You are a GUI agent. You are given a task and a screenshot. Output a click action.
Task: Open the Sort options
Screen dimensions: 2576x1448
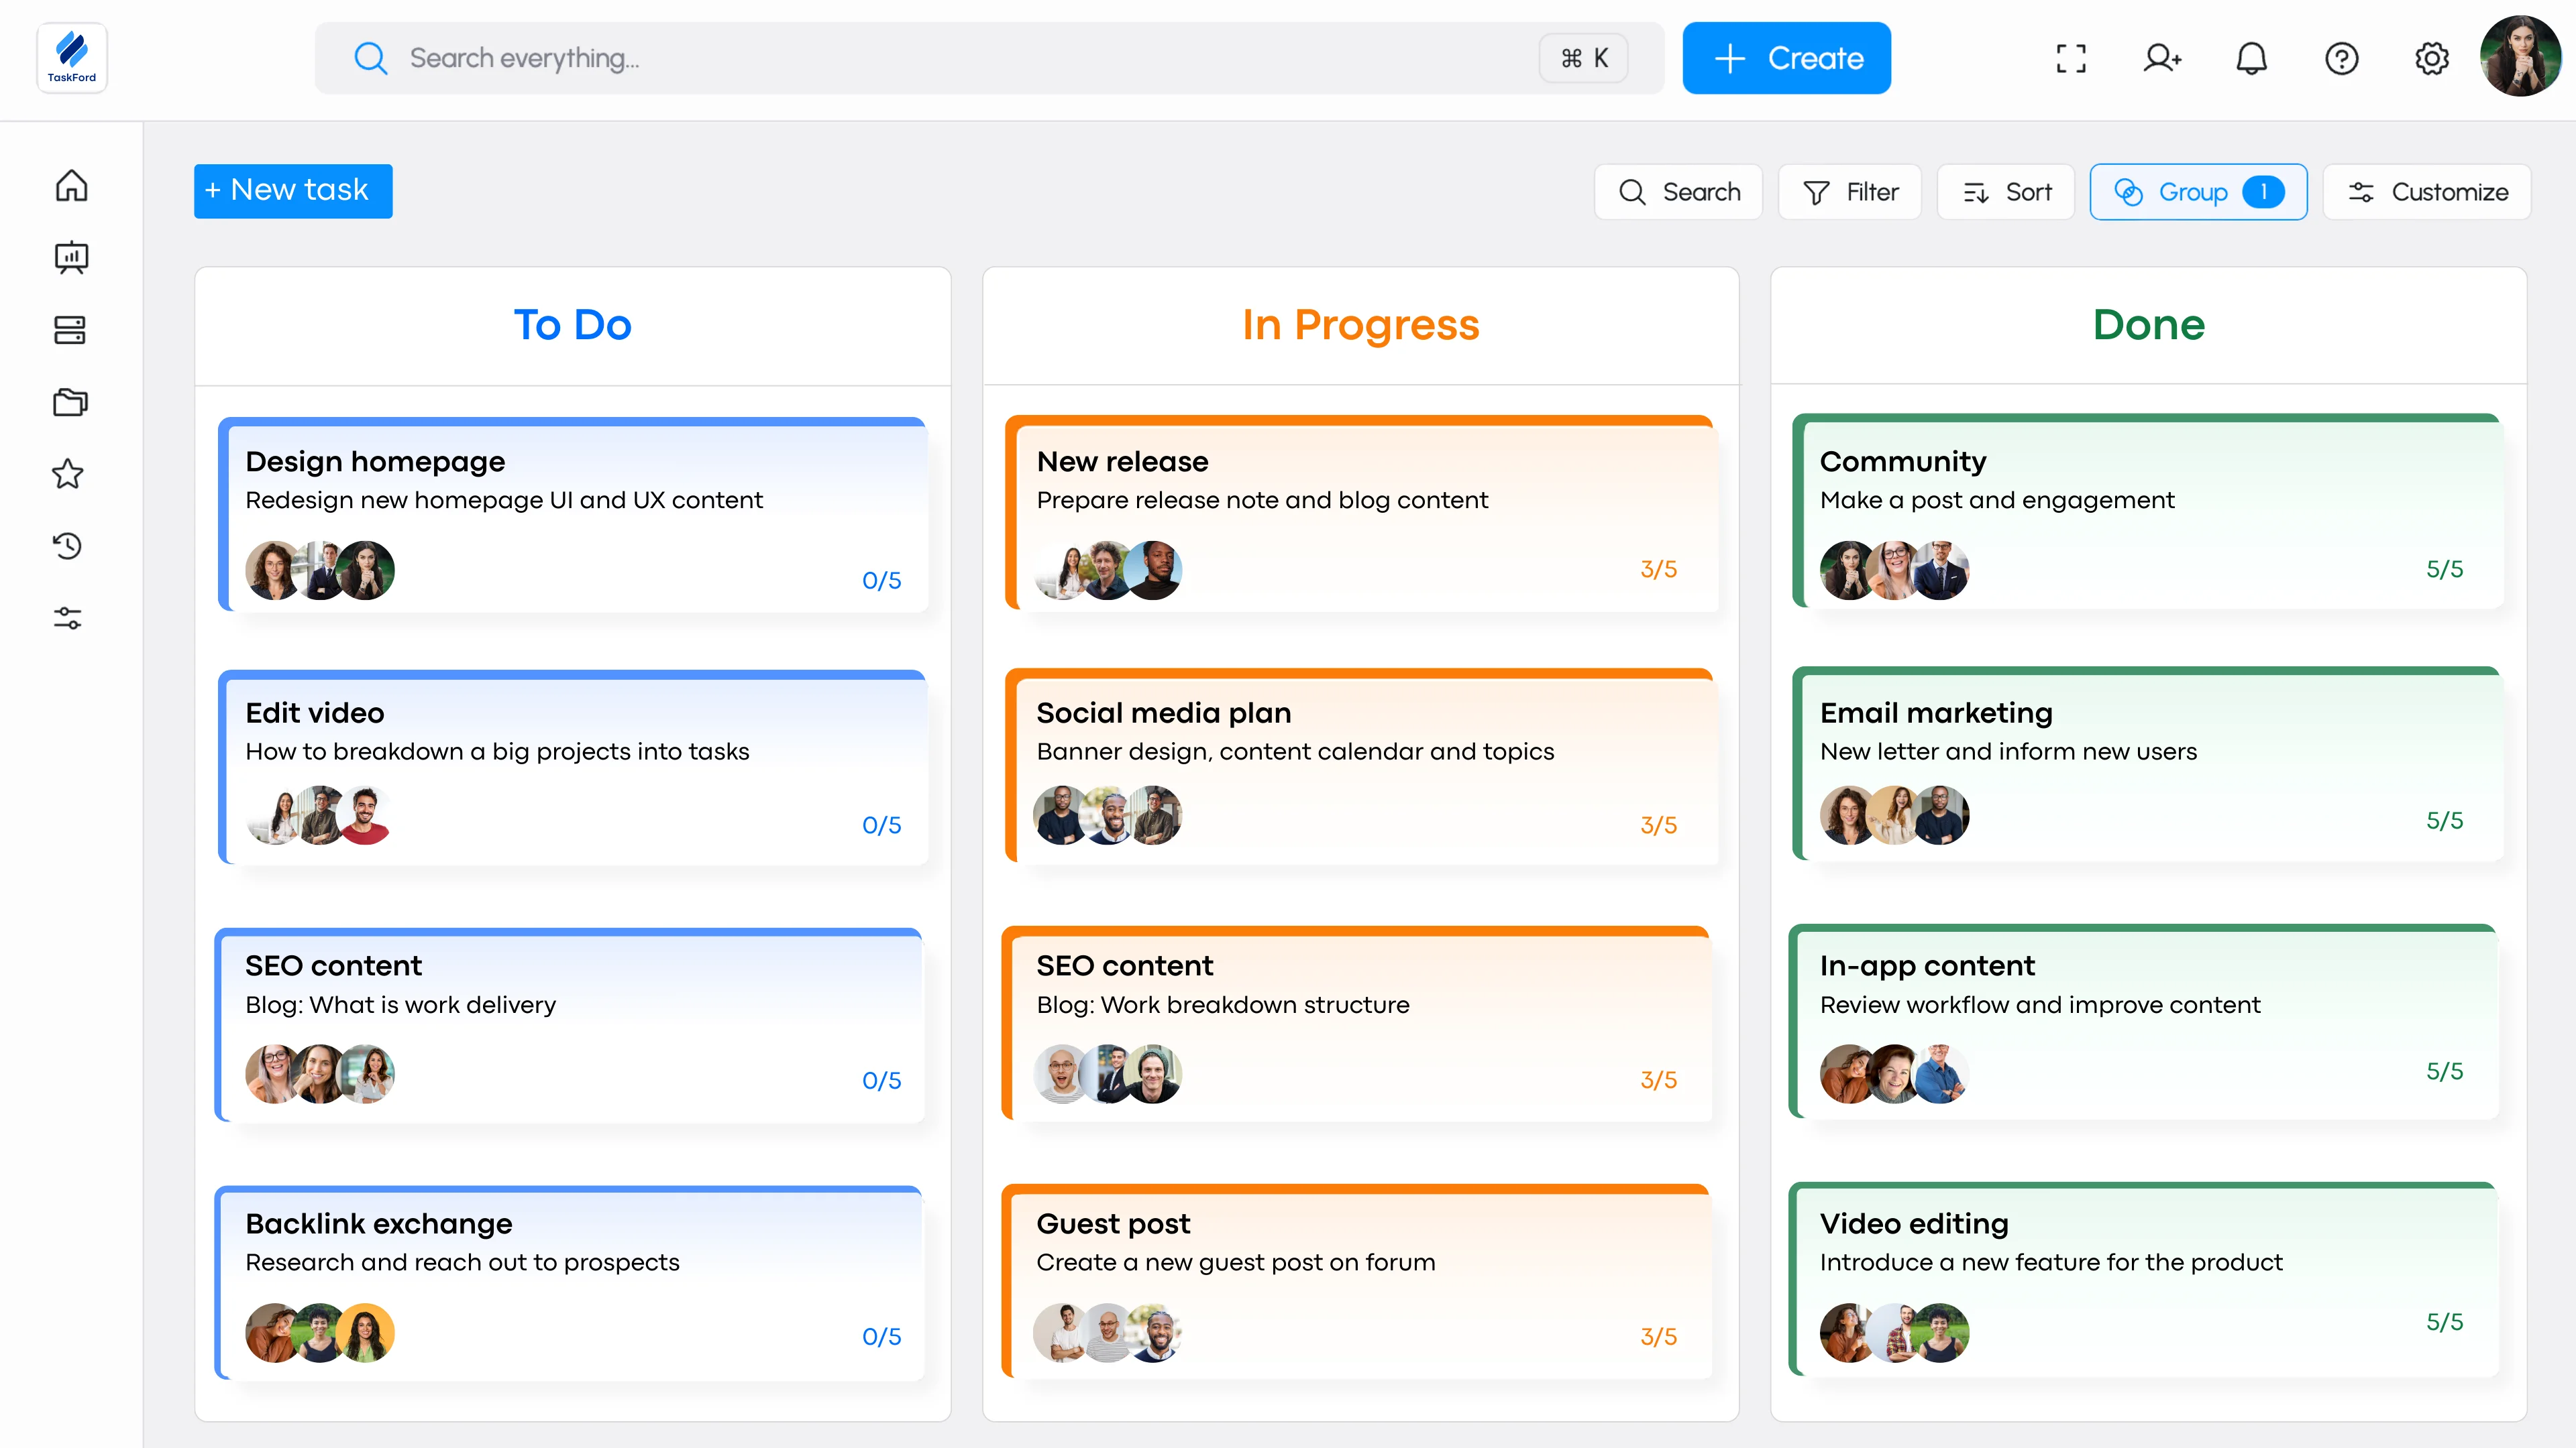[x=2005, y=192]
